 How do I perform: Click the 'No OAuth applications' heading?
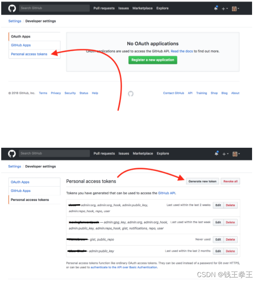click(153, 44)
